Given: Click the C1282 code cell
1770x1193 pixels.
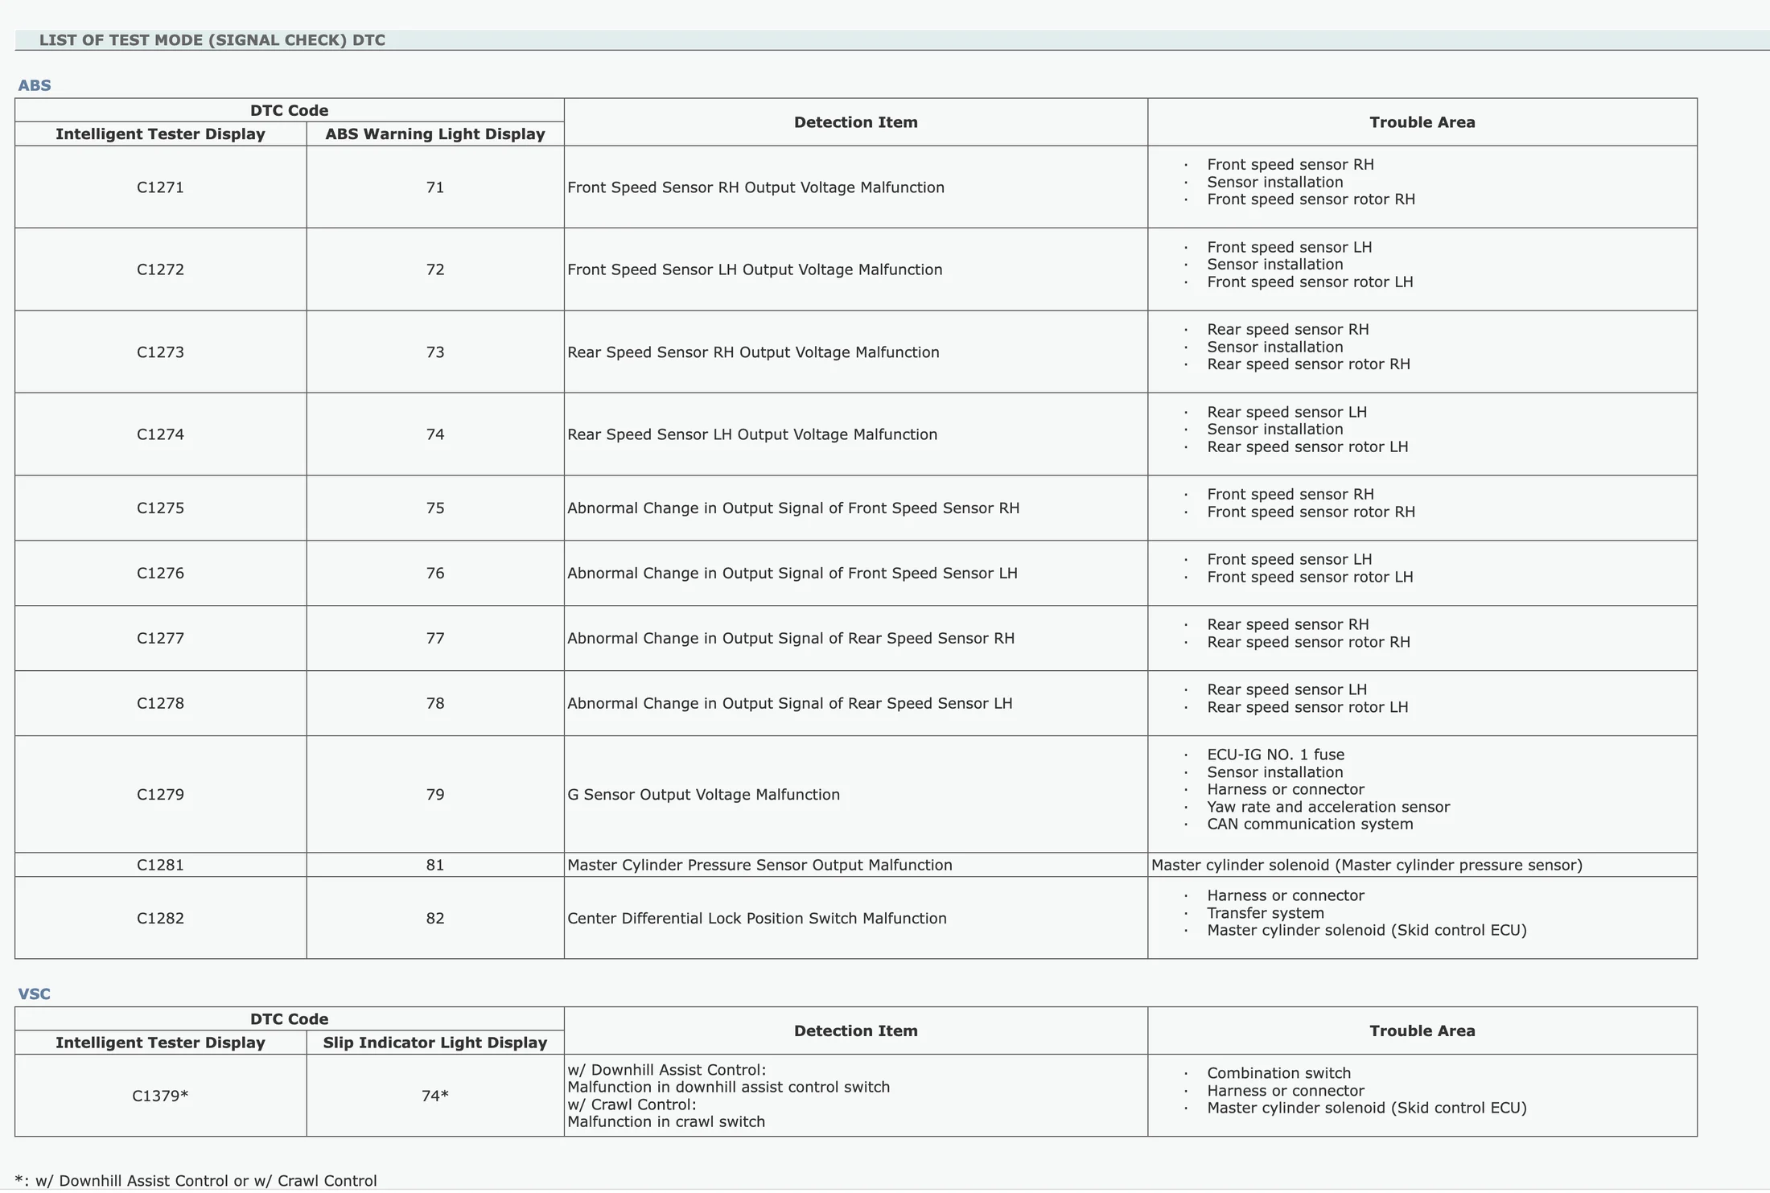Looking at the screenshot, I should [160, 919].
